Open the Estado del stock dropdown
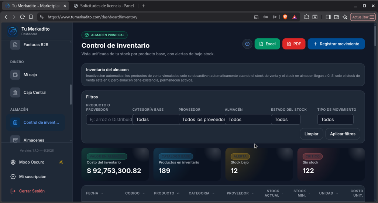 [x=286, y=120]
